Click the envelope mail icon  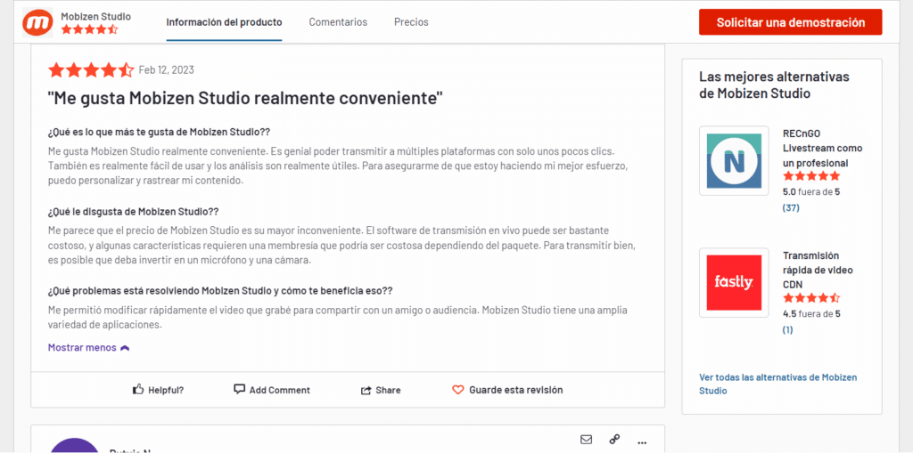(x=587, y=439)
